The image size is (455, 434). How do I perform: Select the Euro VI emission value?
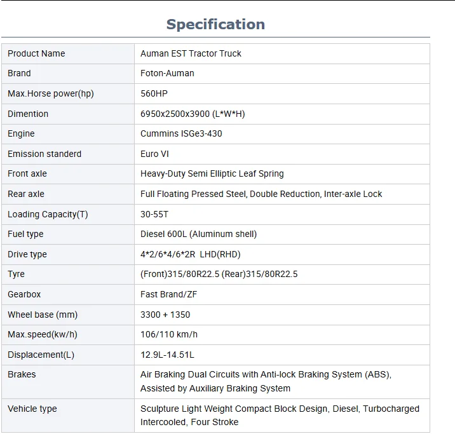tap(154, 154)
